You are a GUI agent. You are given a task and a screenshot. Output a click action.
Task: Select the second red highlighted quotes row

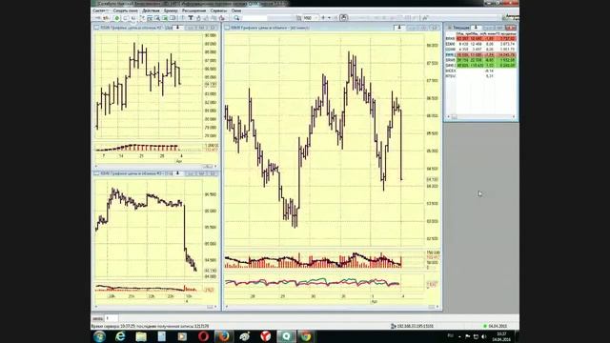tap(480, 55)
